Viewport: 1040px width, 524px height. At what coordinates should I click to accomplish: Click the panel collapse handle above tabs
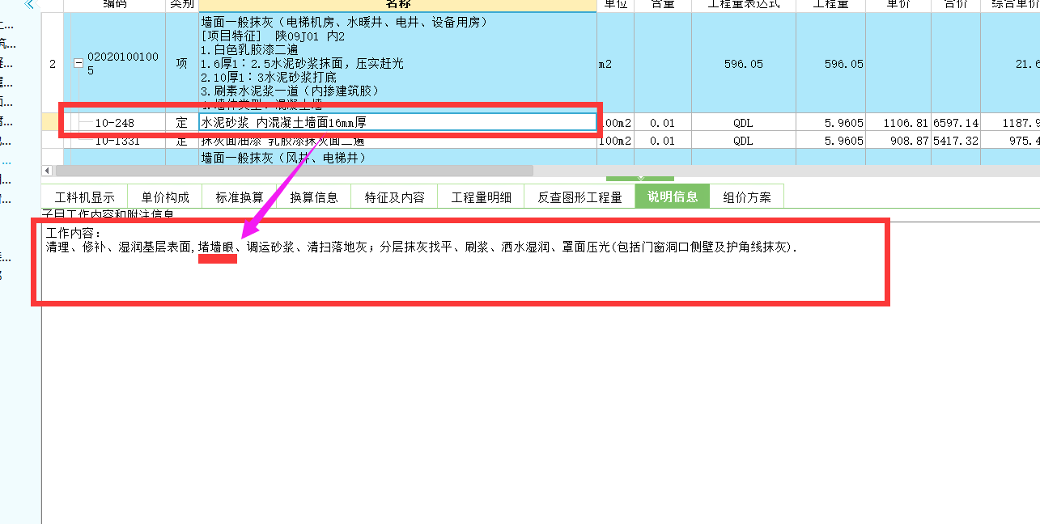[639, 178]
